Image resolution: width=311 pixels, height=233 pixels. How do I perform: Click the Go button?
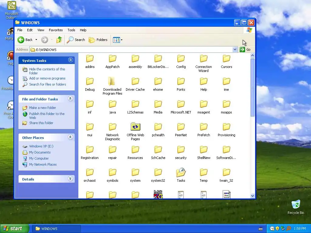tap(245, 49)
